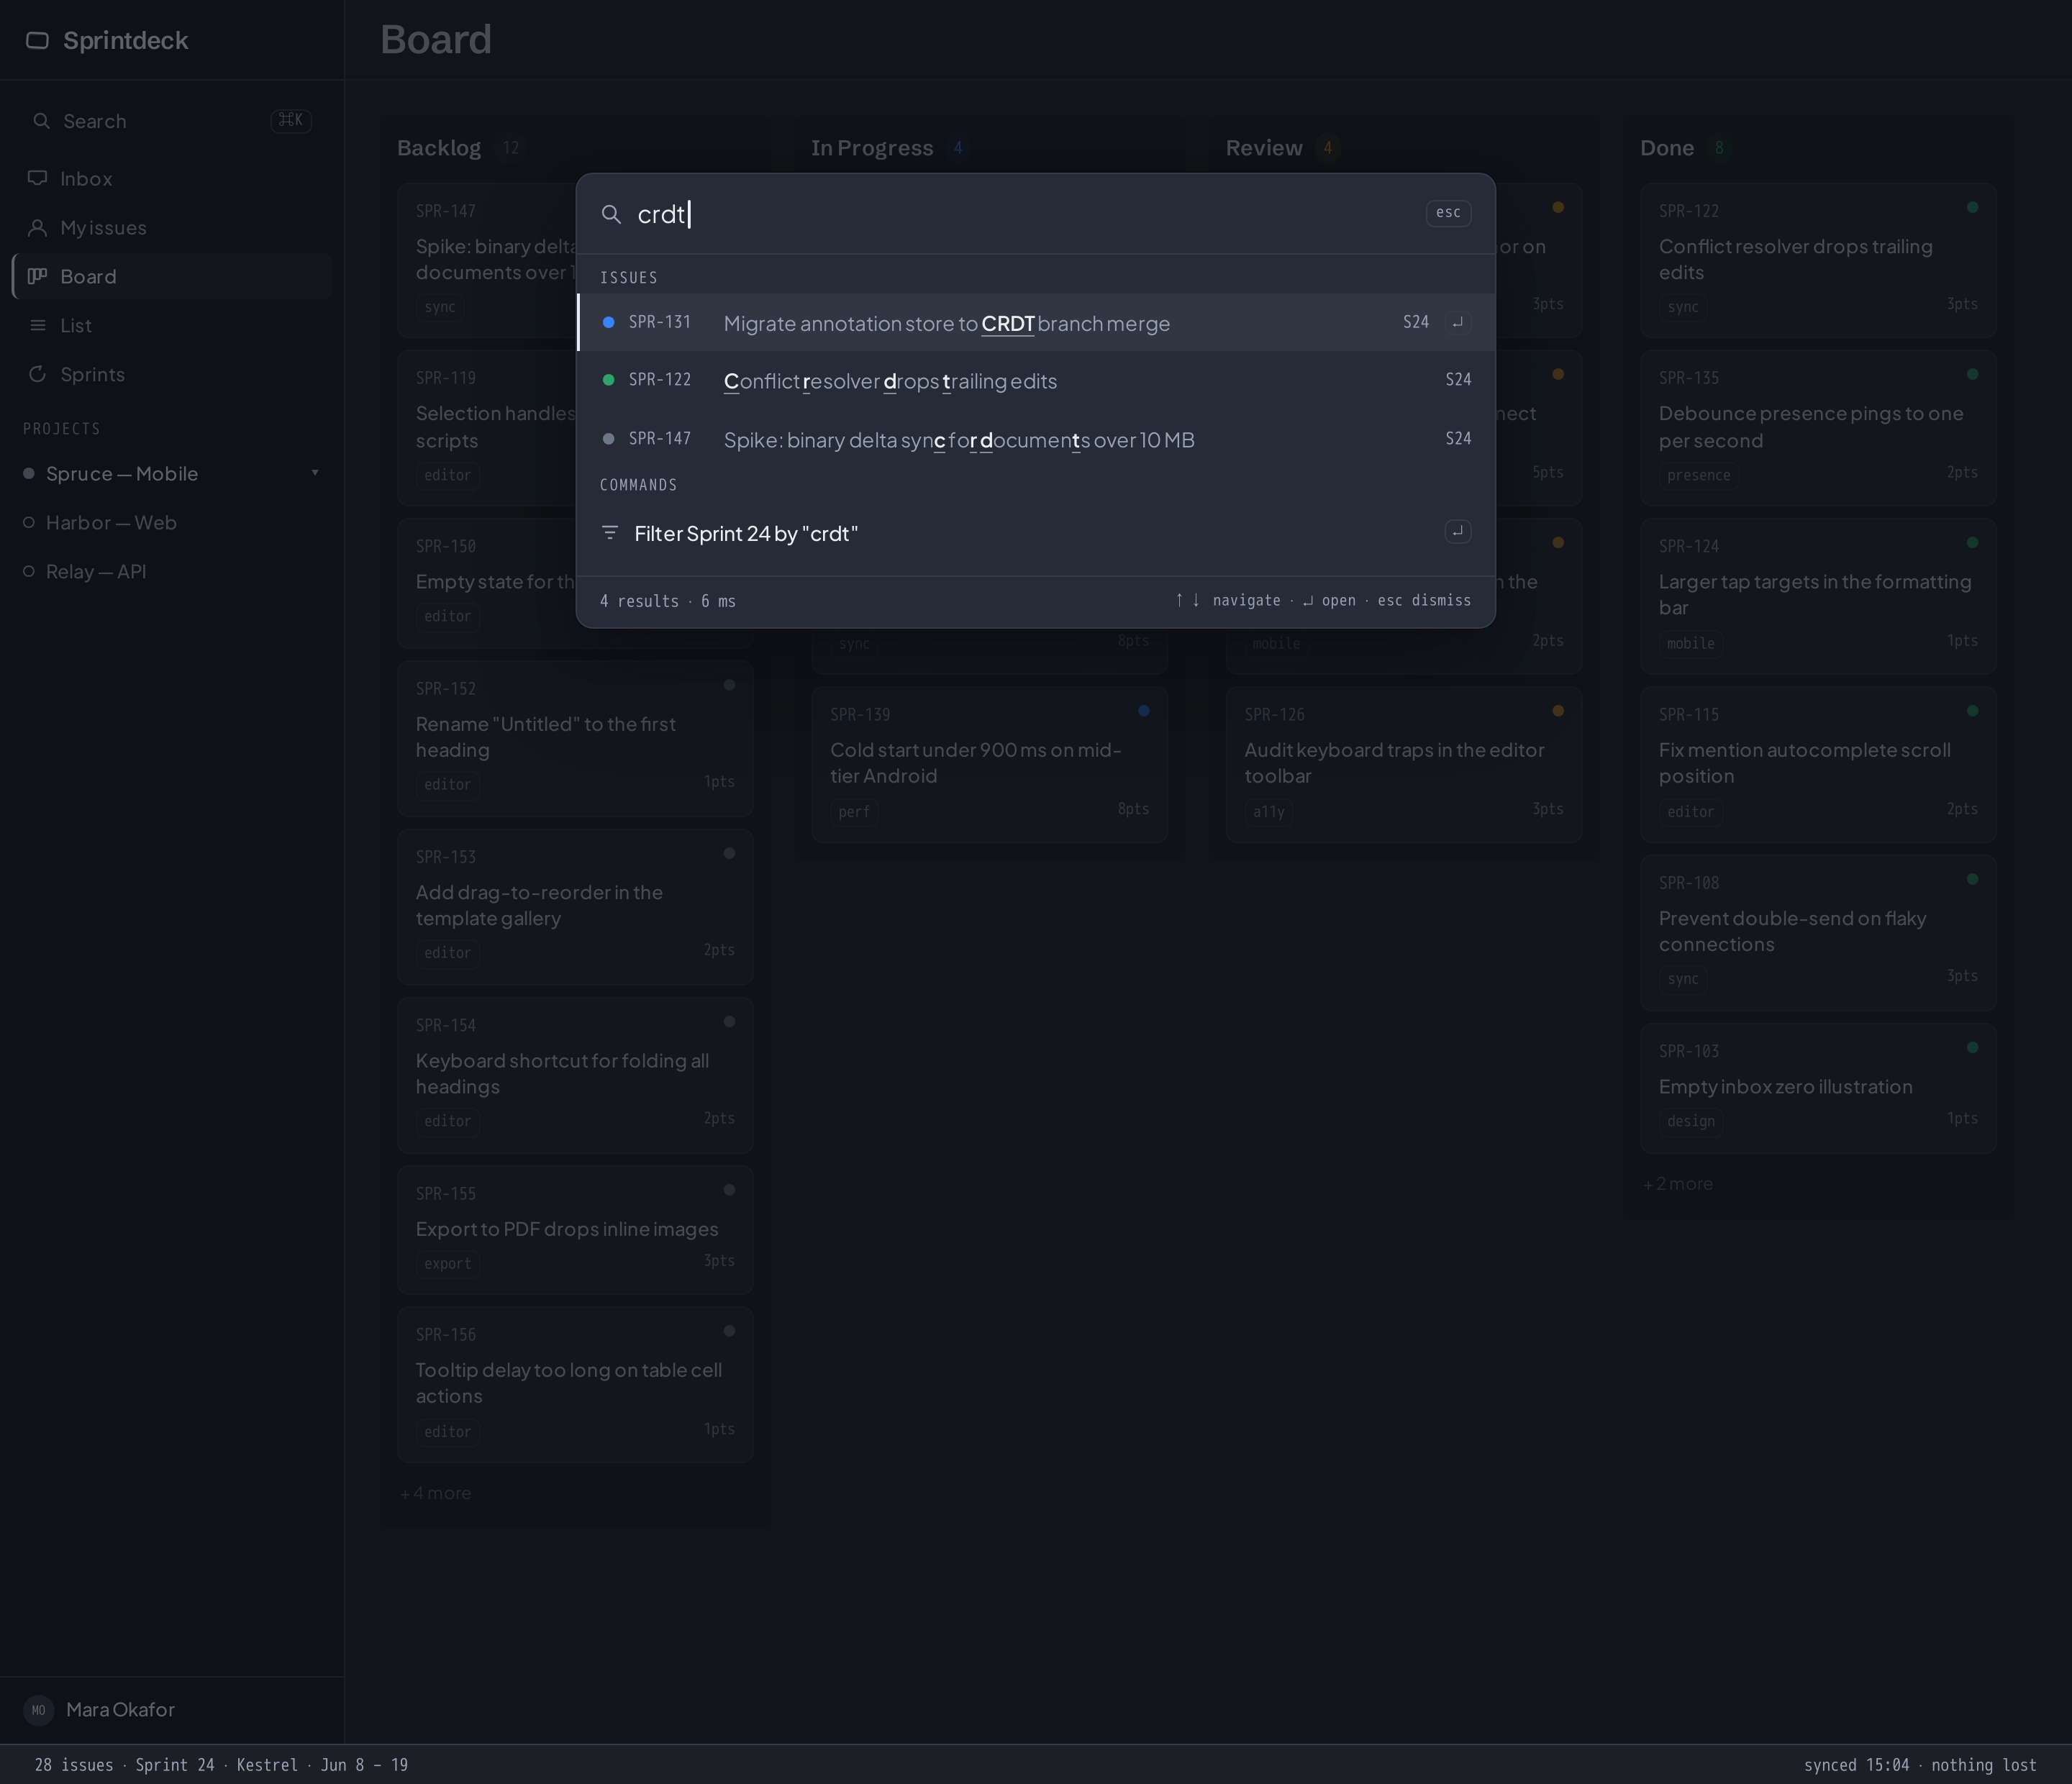Open Inbox from the sidebar
The width and height of the screenshot is (2072, 1784).
pos(172,178)
